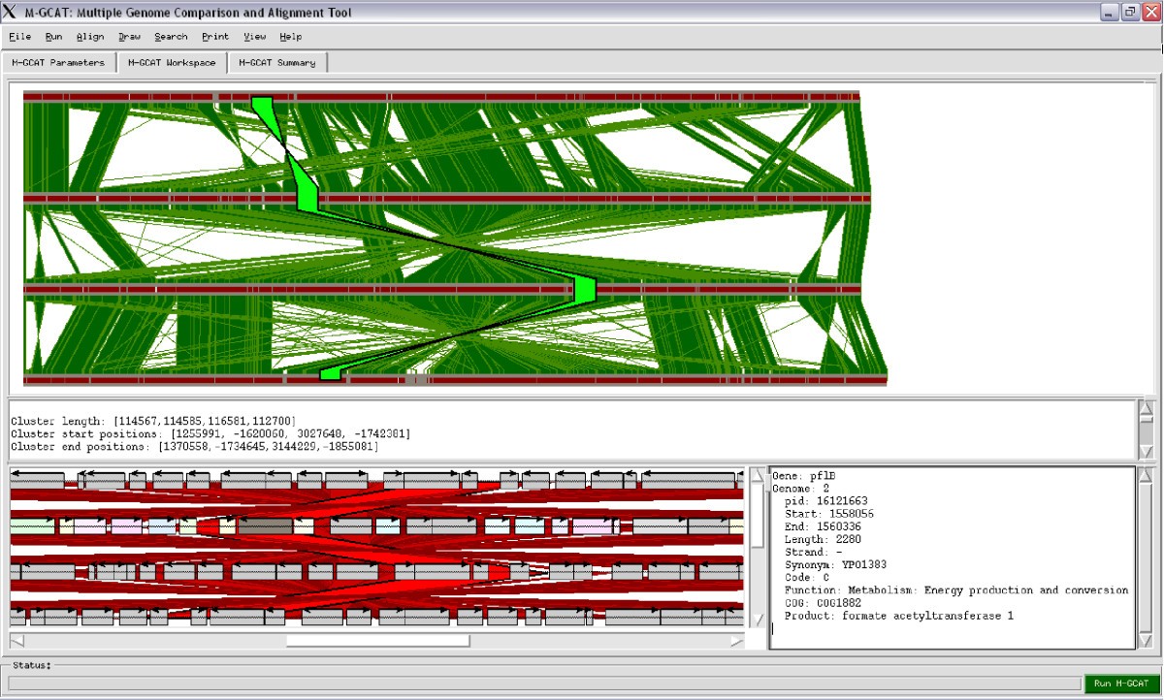This screenshot has height=700, width=1164.
Task: Open the File menu
Action: click(19, 37)
